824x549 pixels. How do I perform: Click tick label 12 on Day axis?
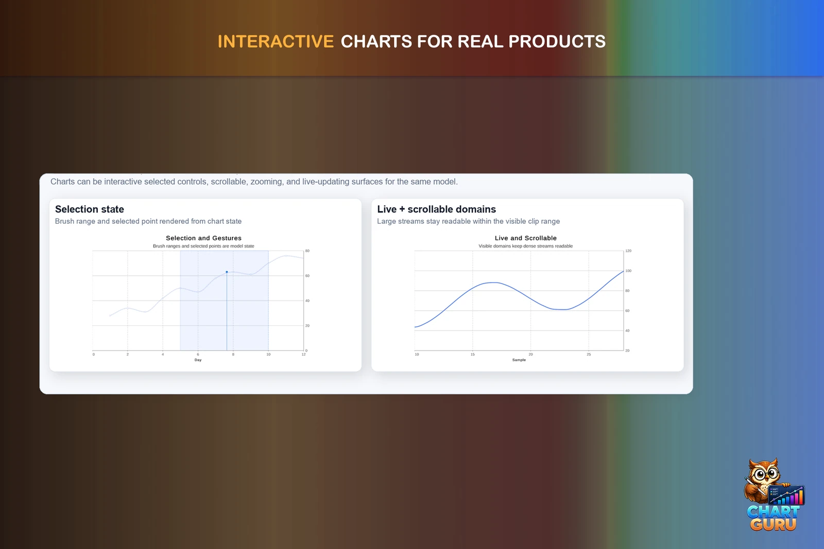click(x=303, y=355)
